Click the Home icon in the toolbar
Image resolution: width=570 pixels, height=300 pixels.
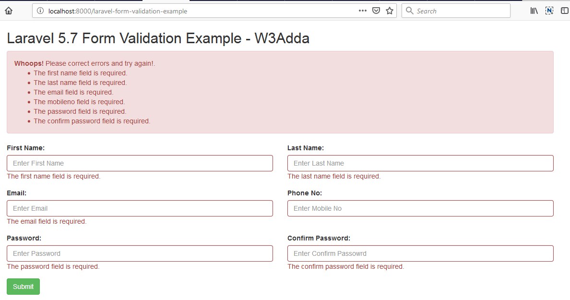8,10
